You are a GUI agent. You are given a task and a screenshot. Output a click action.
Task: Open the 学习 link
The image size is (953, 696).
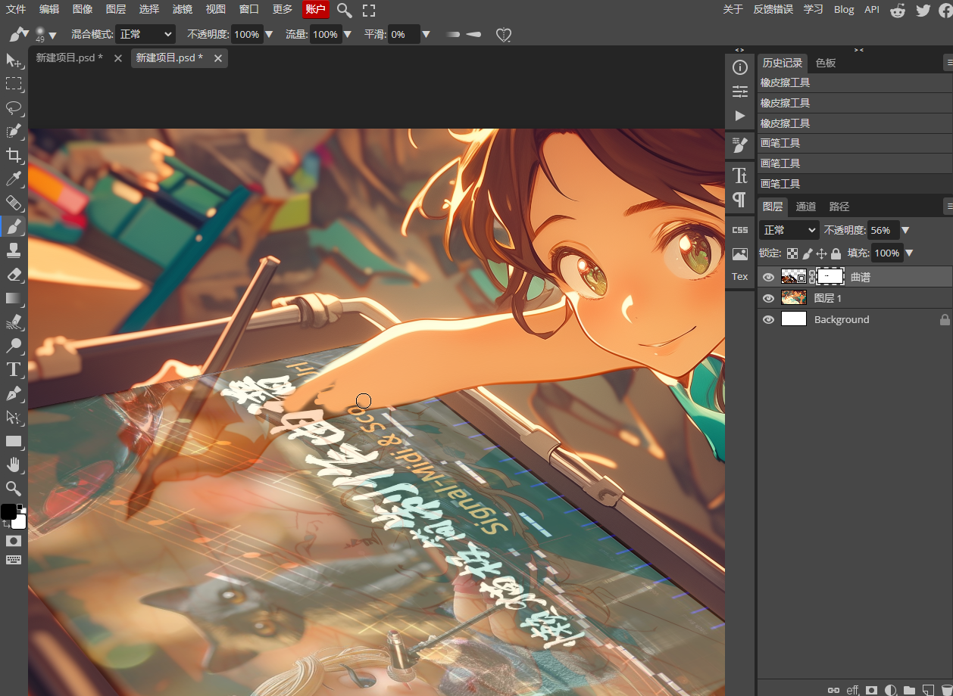pyautogui.click(x=813, y=9)
